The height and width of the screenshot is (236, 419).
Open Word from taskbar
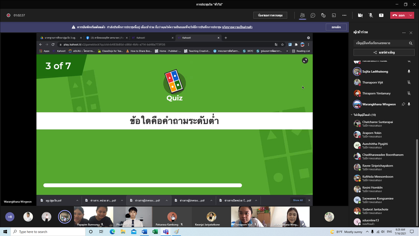(x=144, y=232)
